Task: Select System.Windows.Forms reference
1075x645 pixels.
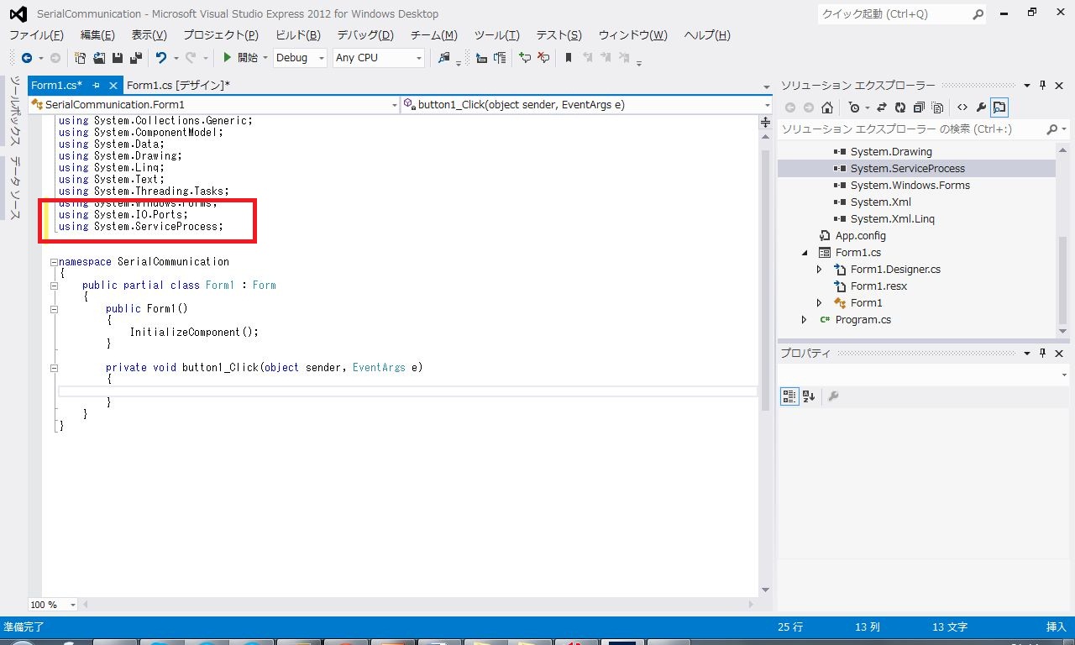Action: [x=910, y=185]
